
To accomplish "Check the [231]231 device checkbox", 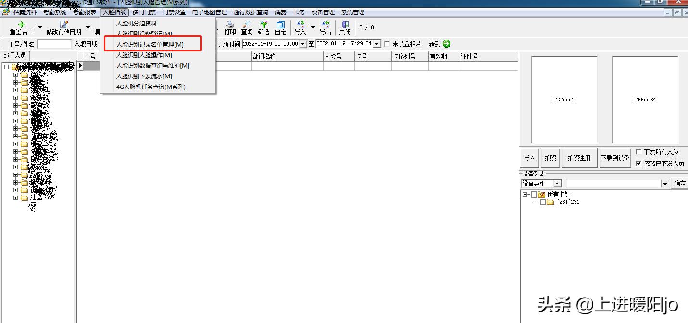I will (543, 202).
